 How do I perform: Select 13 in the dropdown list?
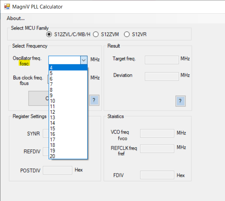(x=68, y=117)
